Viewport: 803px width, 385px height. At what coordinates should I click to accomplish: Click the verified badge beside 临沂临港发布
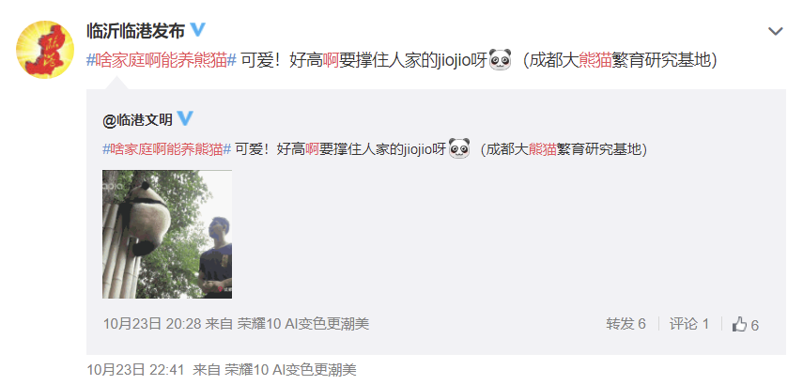(198, 30)
